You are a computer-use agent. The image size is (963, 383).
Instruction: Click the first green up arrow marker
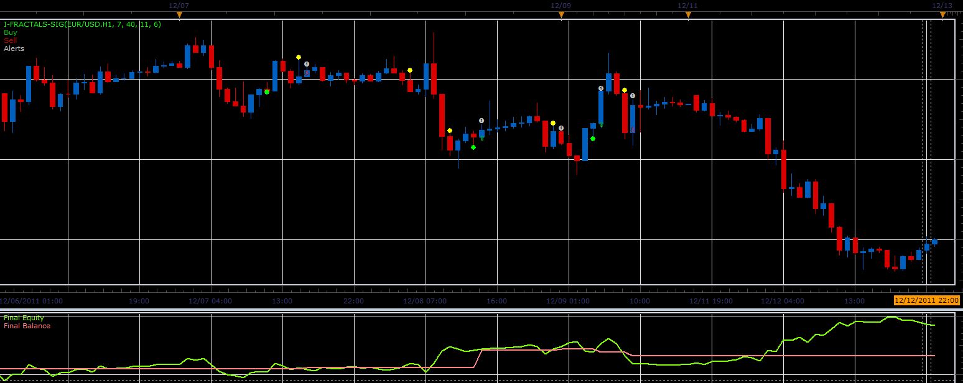pos(481,138)
